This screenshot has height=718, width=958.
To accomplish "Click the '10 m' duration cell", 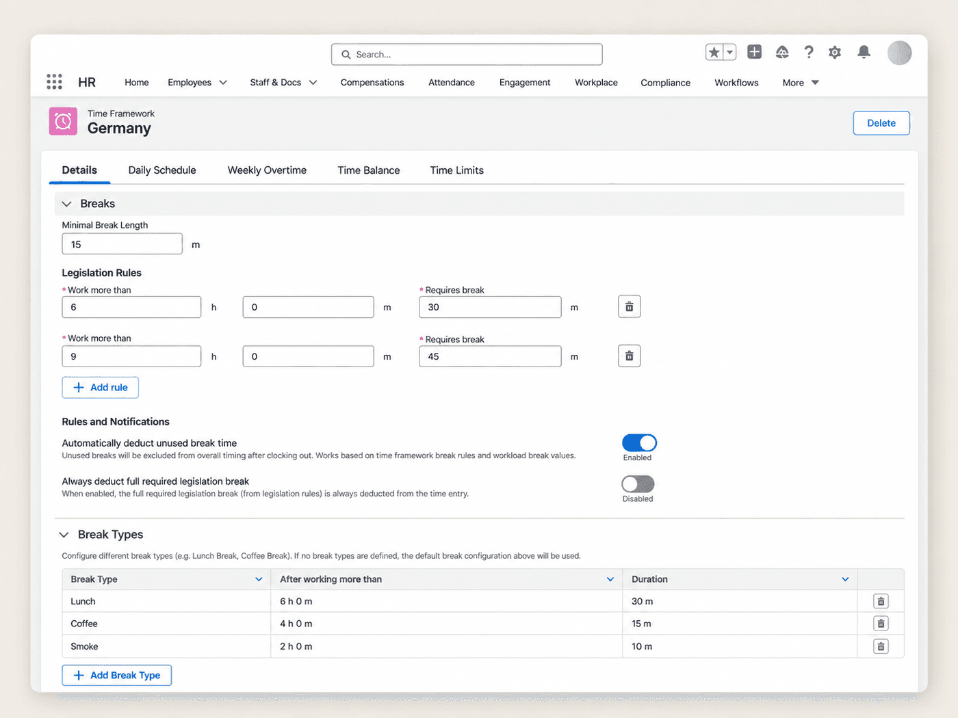I will pyautogui.click(x=740, y=646).
